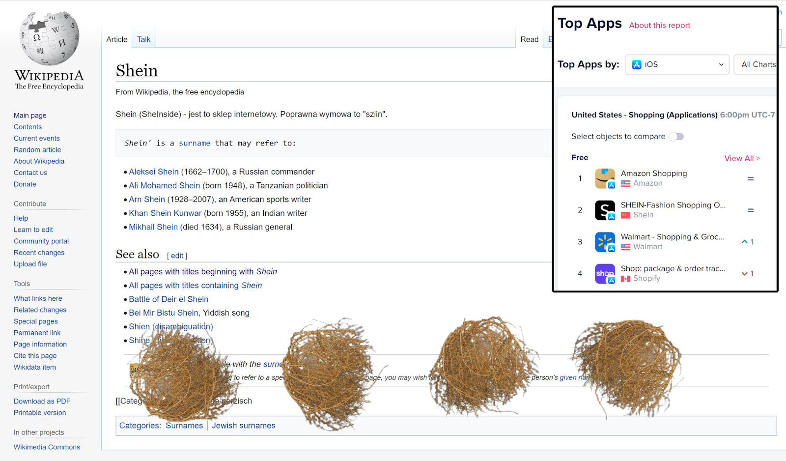Open What links here
Screen dimensions: 786x461
click(38, 298)
